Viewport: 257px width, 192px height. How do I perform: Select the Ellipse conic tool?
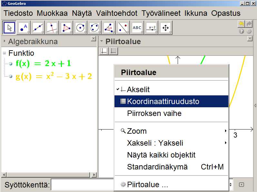tap(94, 28)
